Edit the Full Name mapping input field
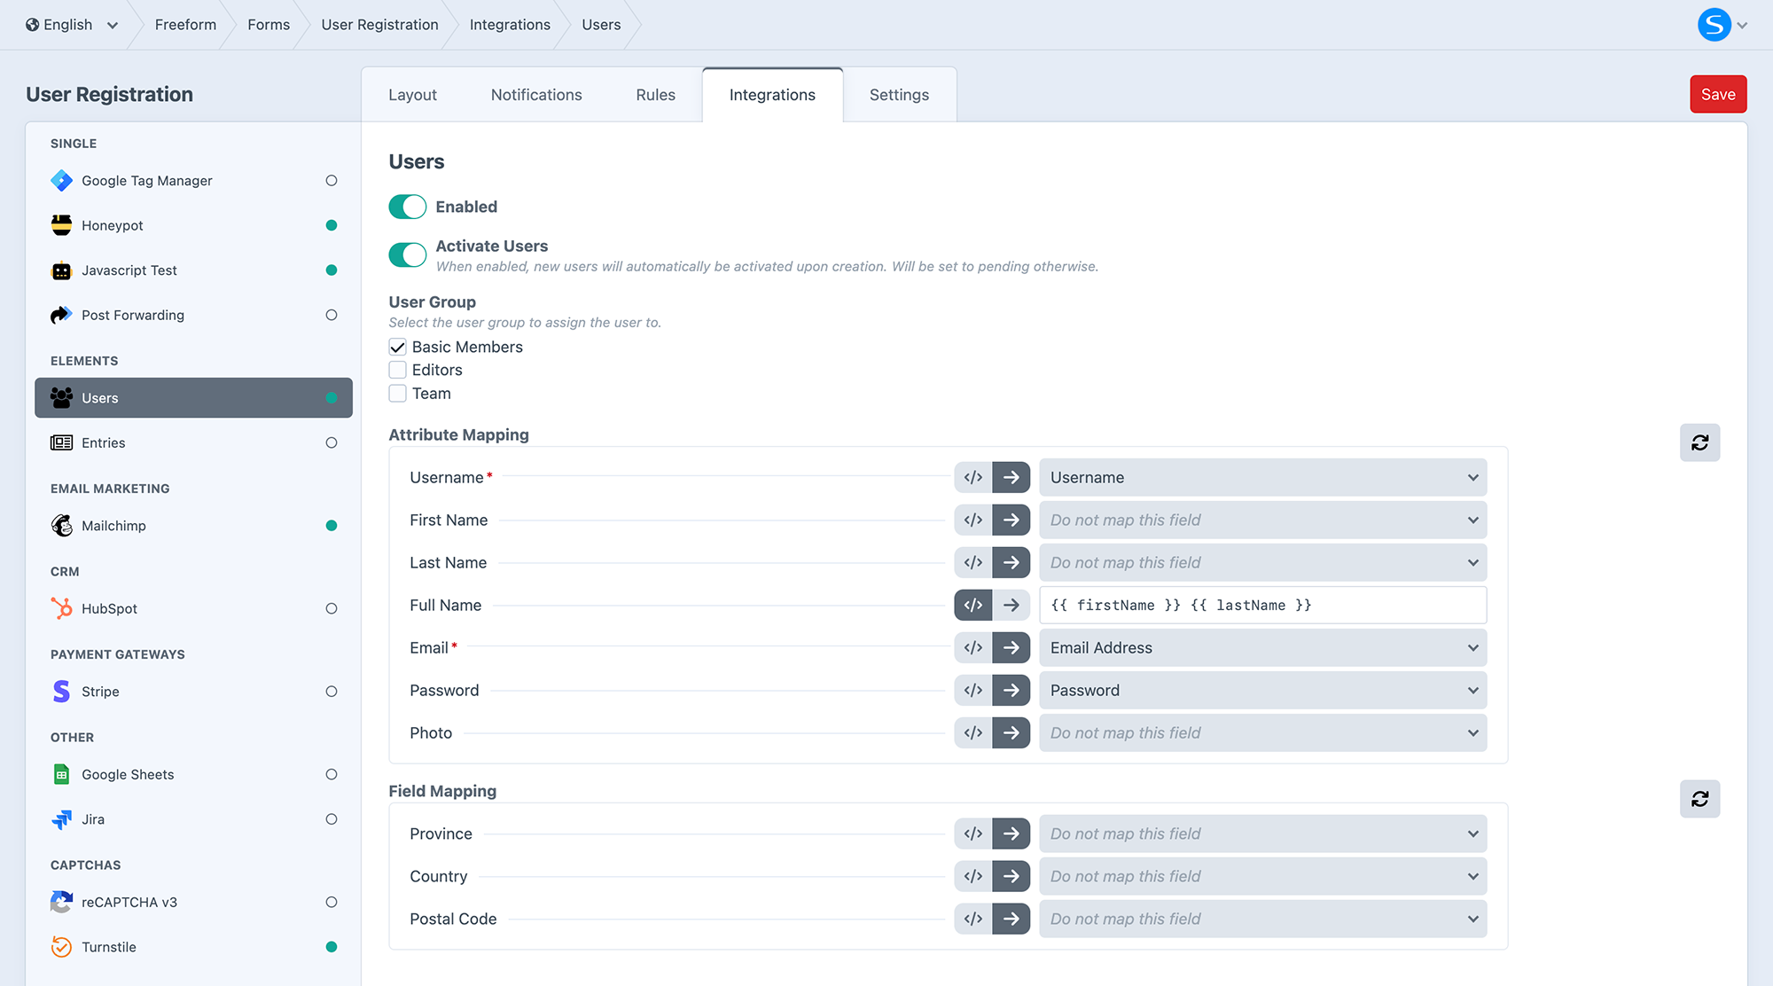1773x986 pixels. [x=1262, y=605]
